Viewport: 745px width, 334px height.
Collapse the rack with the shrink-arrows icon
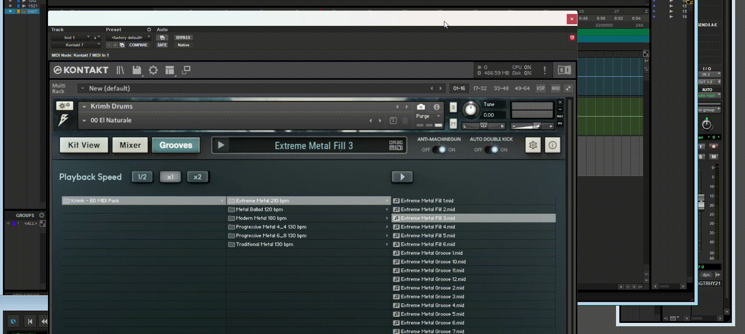pyautogui.click(x=568, y=88)
